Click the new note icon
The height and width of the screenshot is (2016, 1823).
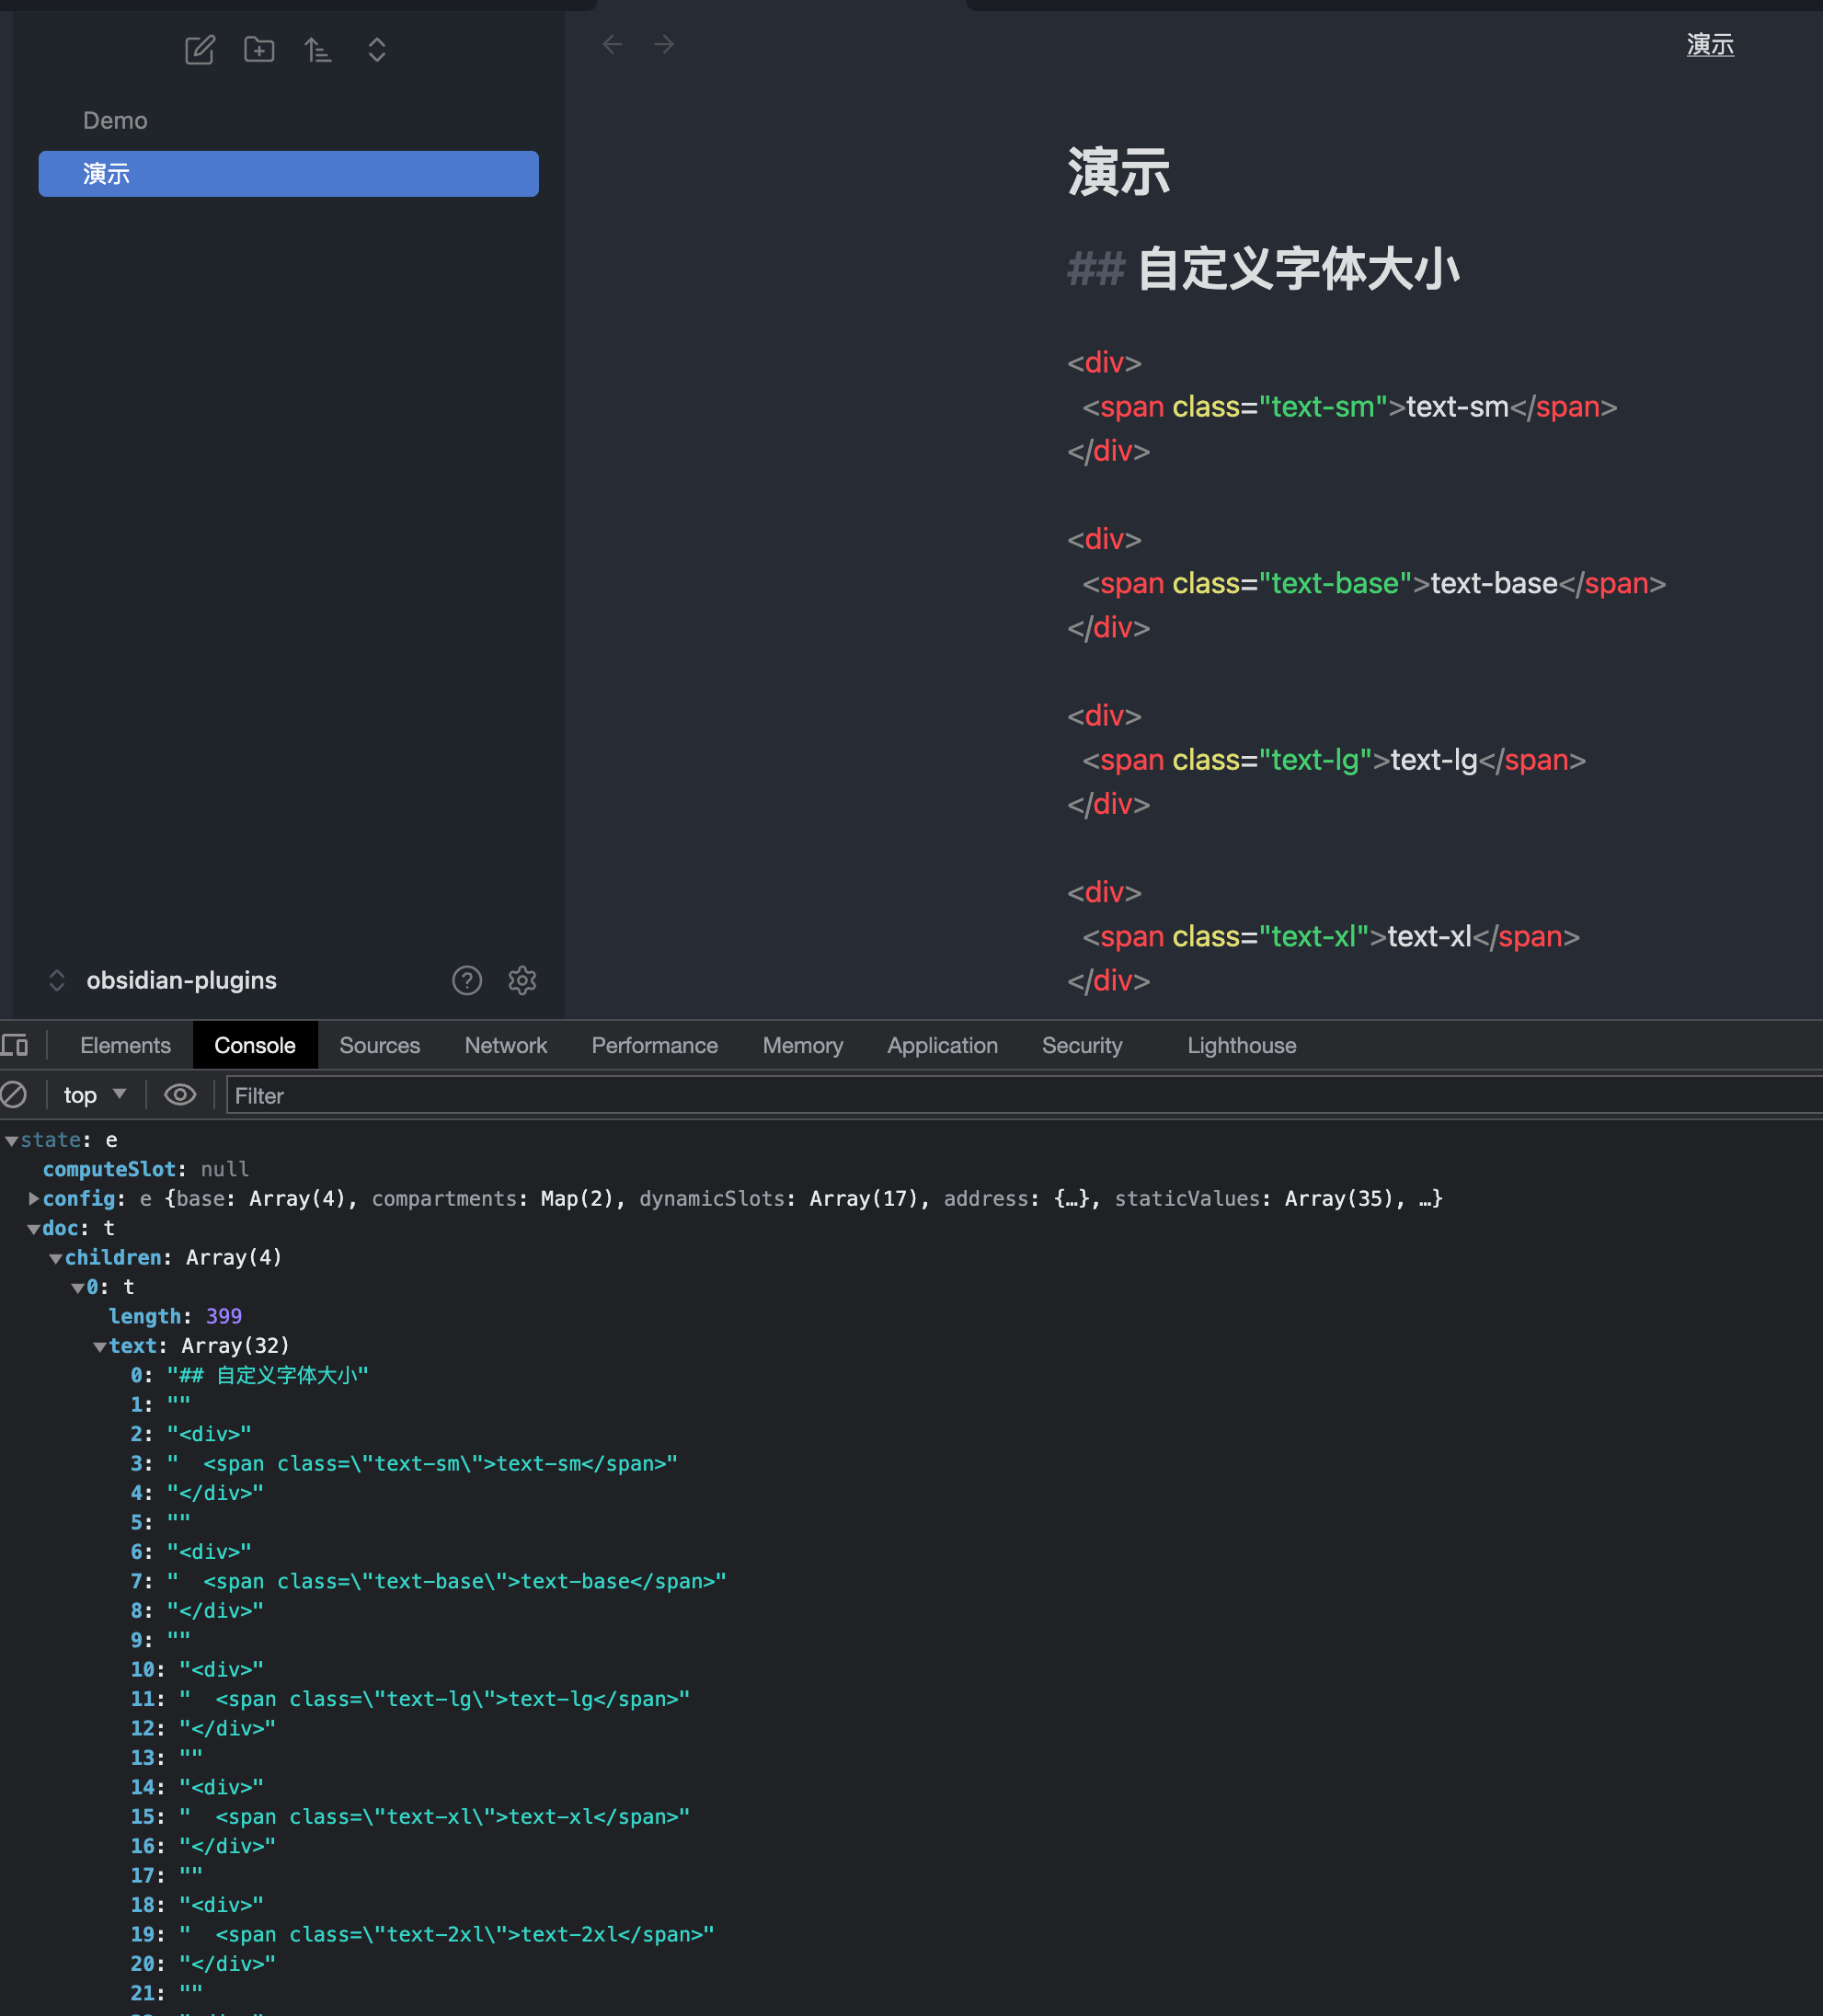[x=200, y=49]
